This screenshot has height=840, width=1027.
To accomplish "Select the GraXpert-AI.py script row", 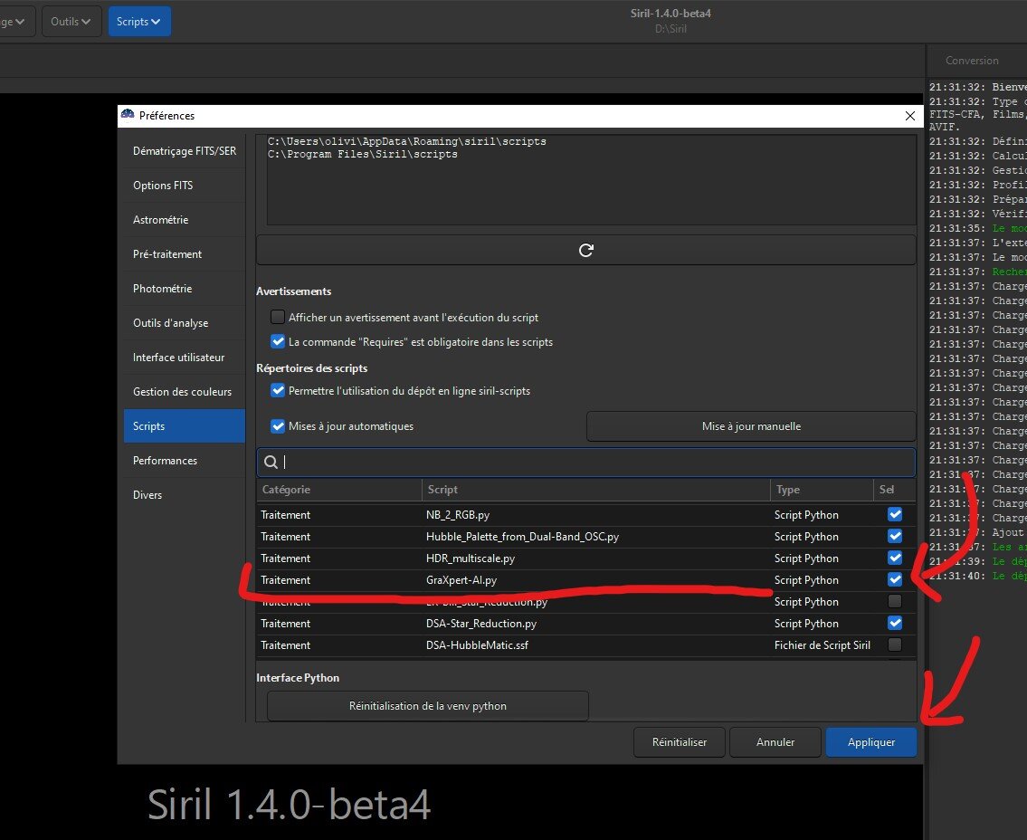I will click(586, 580).
